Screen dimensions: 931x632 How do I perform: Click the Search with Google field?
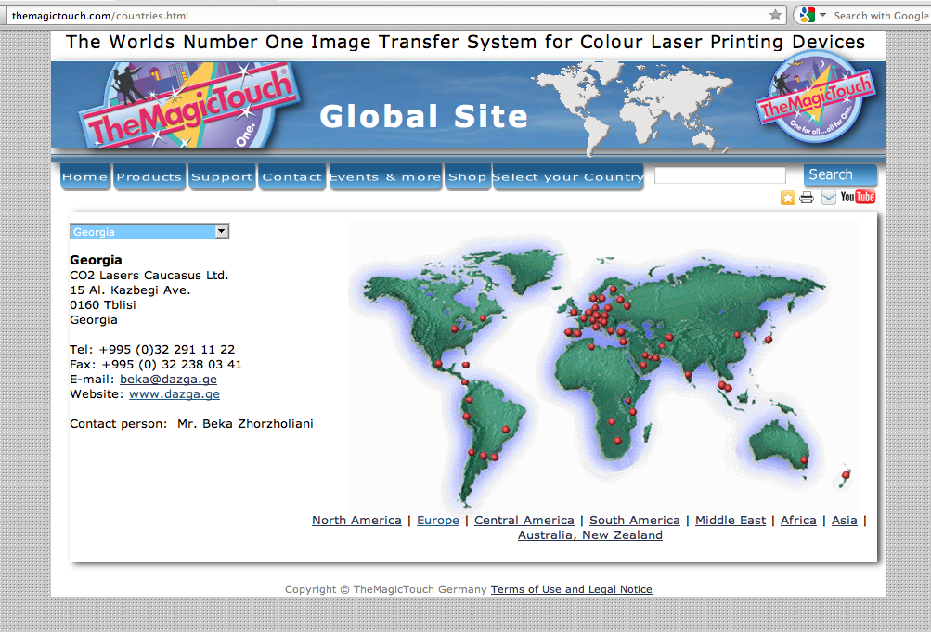point(881,16)
